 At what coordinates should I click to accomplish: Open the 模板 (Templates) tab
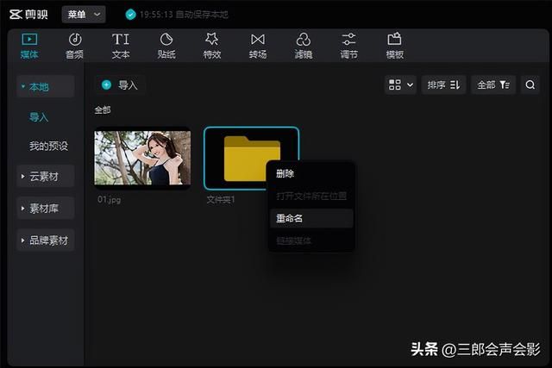[395, 46]
